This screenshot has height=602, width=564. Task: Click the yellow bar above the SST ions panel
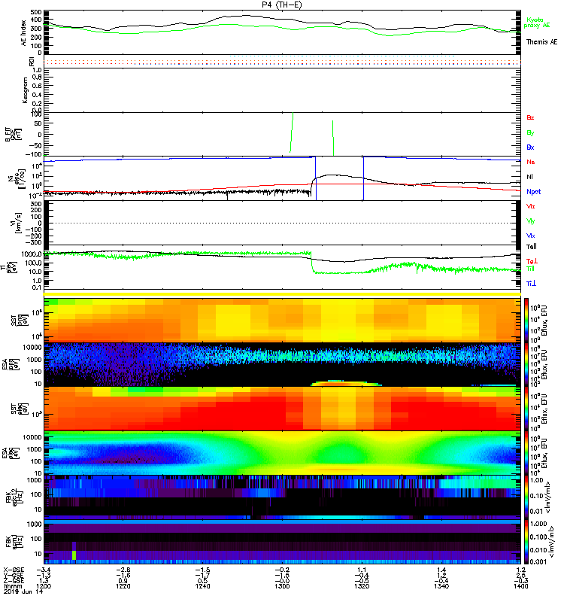pos(282,294)
